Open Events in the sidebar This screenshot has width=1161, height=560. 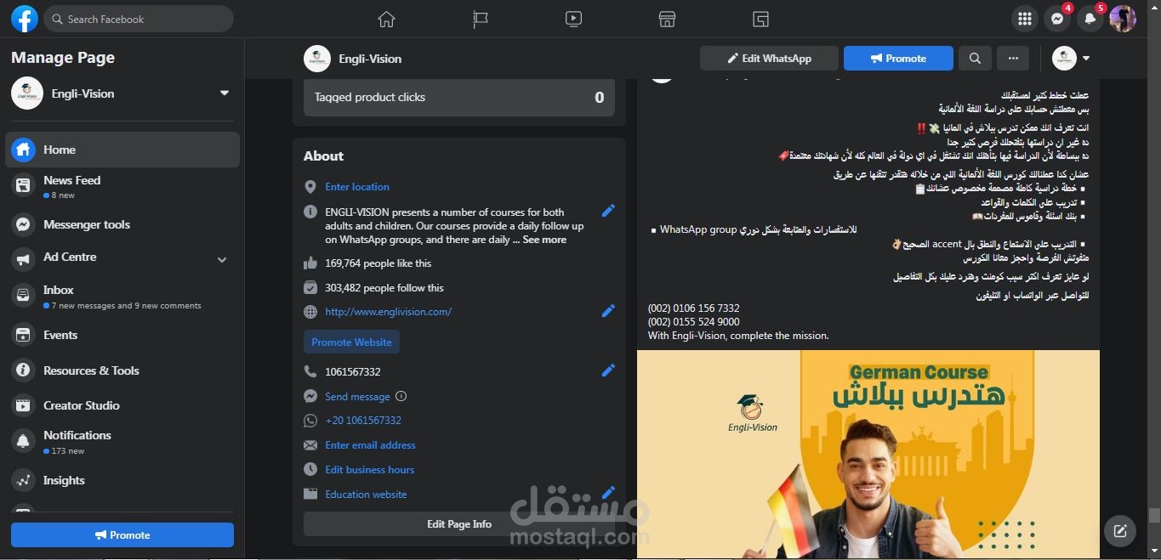[122, 335]
